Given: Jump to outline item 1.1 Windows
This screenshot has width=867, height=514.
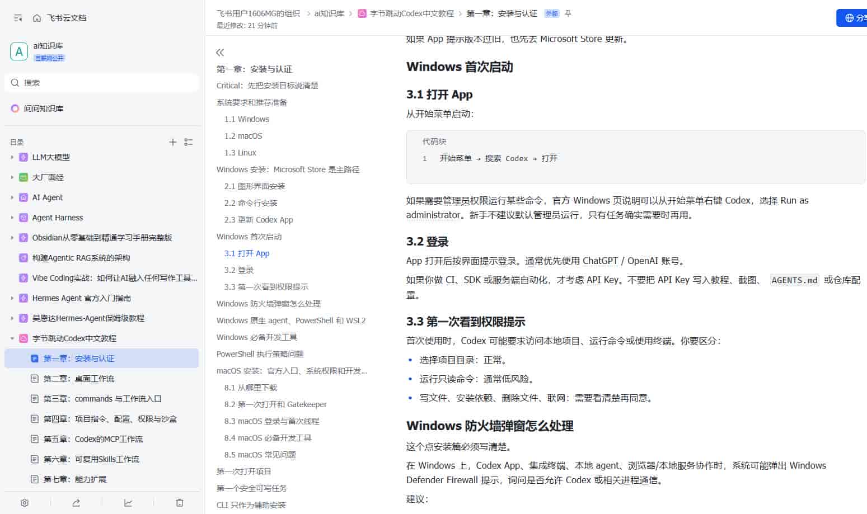Looking at the screenshot, I should 247,119.
